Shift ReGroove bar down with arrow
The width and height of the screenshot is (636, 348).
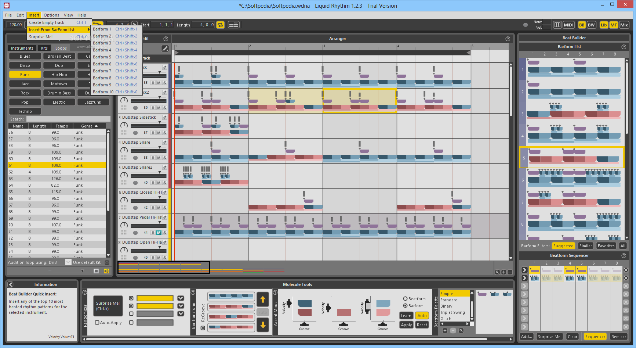pos(263,325)
